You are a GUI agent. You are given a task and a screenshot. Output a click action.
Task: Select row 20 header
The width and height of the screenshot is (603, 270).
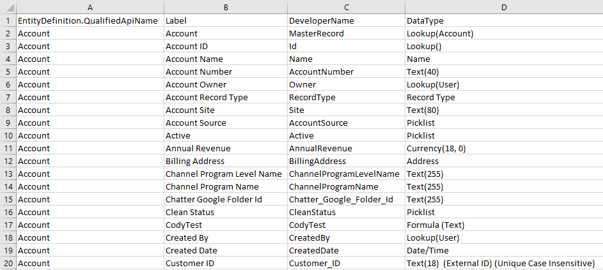pyautogui.click(x=8, y=263)
